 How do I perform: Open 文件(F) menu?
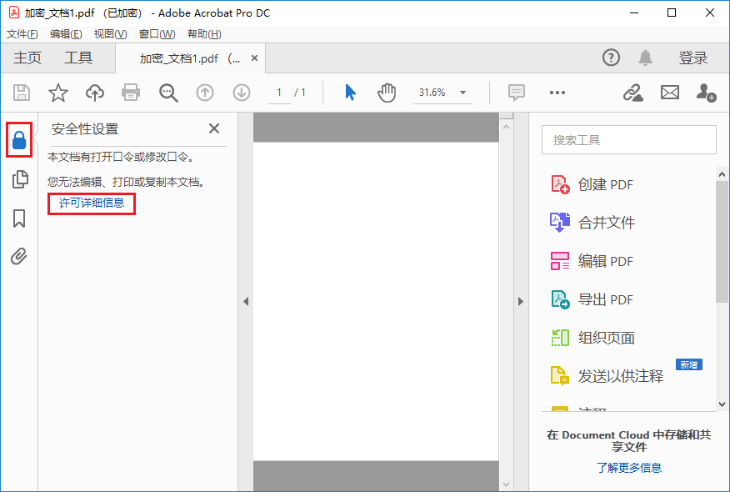[x=22, y=34]
